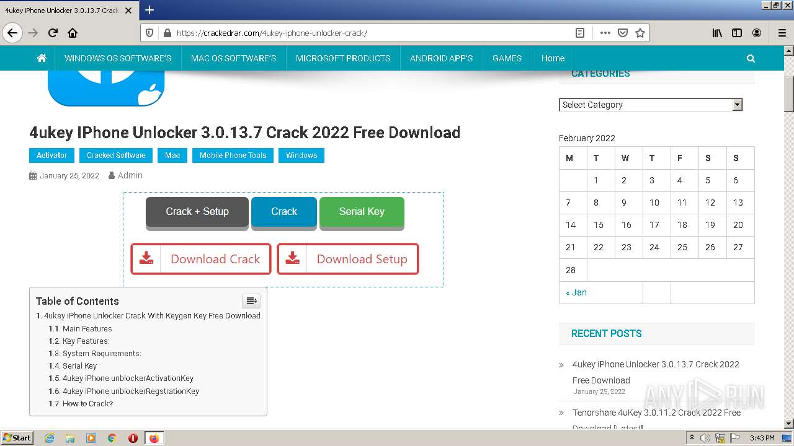Open tracking protection shield info
794x446 pixels.
point(149,33)
